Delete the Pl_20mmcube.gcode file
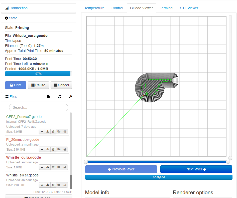237x198 pixels. 53,149
